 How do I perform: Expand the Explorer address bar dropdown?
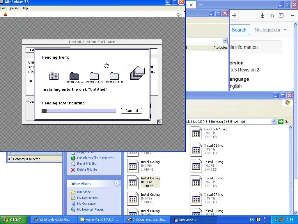[274, 121]
